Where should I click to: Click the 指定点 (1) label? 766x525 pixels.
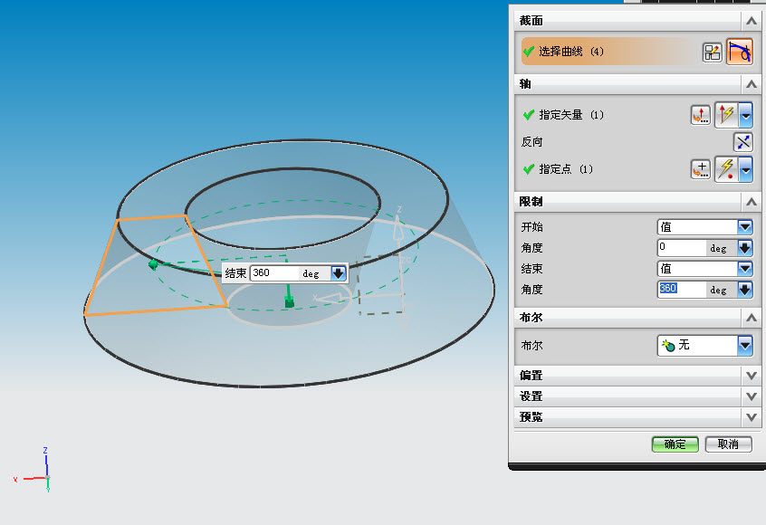coord(565,169)
